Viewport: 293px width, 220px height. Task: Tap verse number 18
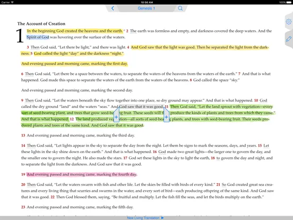point(213,158)
